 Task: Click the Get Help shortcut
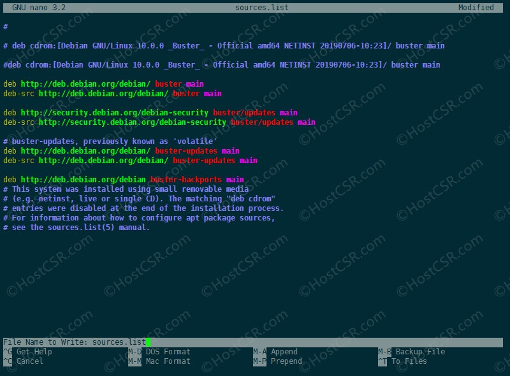coord(27,352)
